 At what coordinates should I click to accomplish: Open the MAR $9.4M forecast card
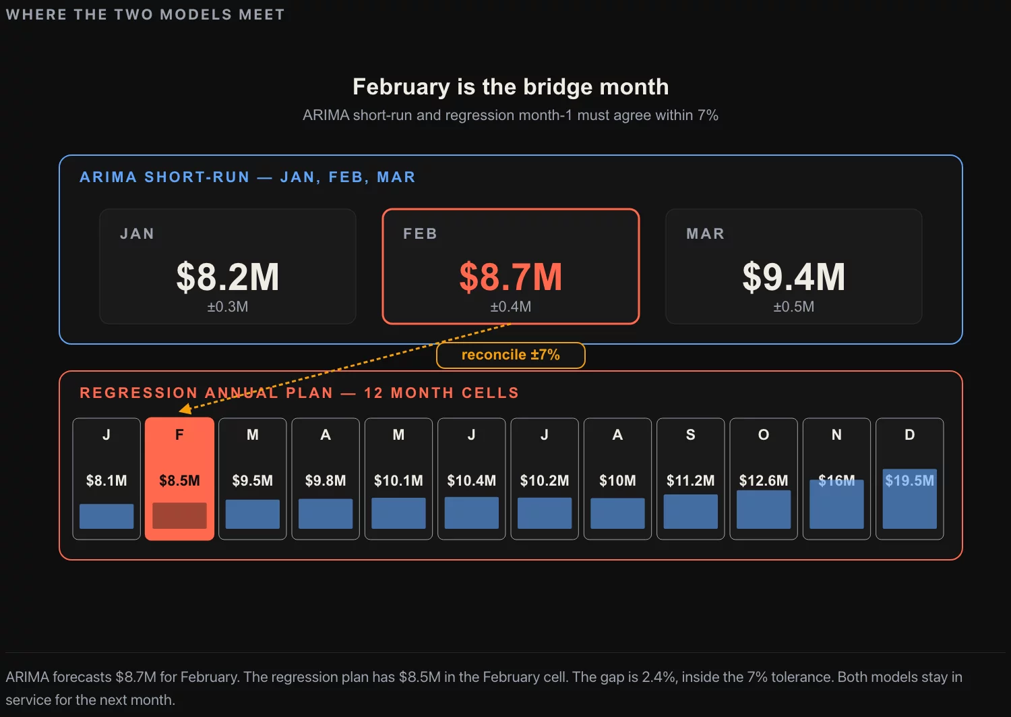[x=794, y=266]
